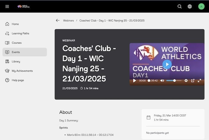Viewport: 209px width, 140px height.
Task: Click the clock icon beside 1 hr 54 mins
Action: 82,88
